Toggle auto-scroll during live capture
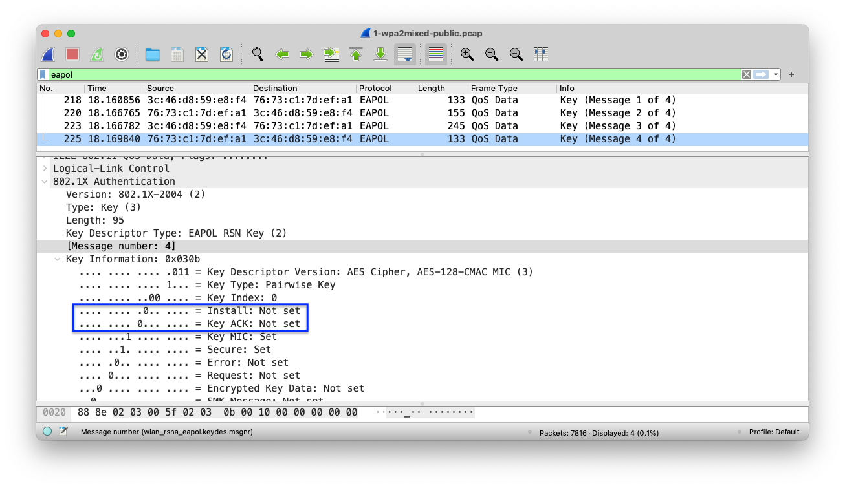This screenshot has width=845, height=488. [x=405, y=54]
